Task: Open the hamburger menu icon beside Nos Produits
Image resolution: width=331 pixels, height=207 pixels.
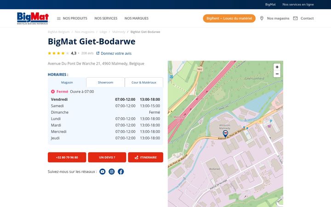Action: point(59,18)
